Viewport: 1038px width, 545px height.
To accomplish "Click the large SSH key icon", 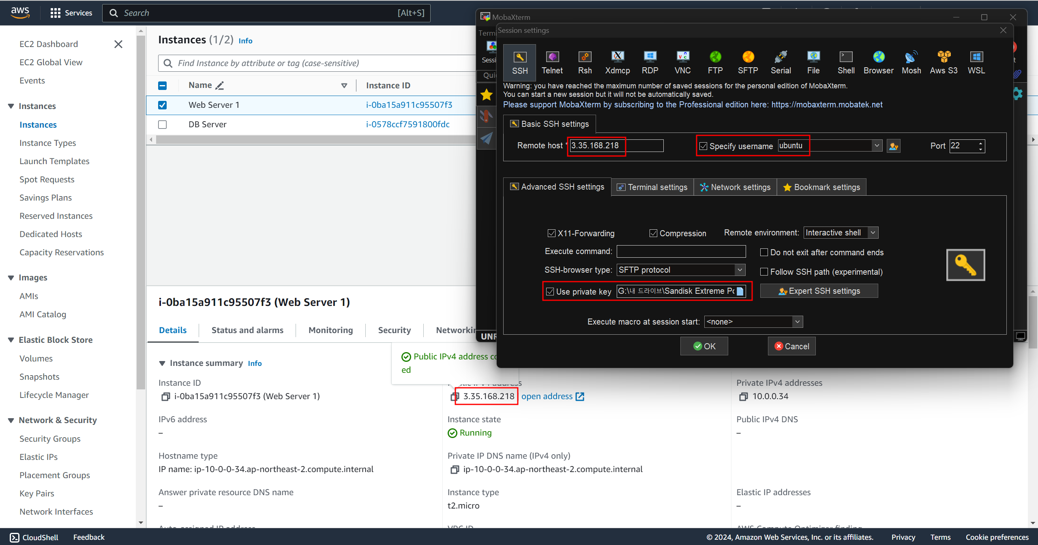I will [965, 265].
